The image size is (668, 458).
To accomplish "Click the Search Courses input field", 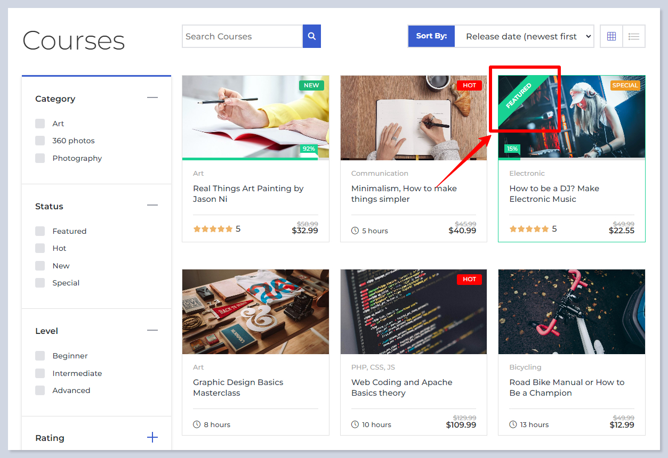I will [x=242, y=36].
